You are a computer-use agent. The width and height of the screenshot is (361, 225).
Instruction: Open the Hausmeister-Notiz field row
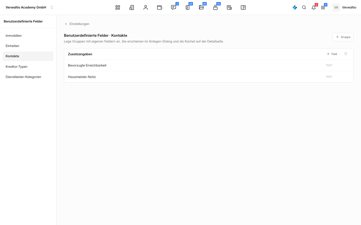click(209, 77)
